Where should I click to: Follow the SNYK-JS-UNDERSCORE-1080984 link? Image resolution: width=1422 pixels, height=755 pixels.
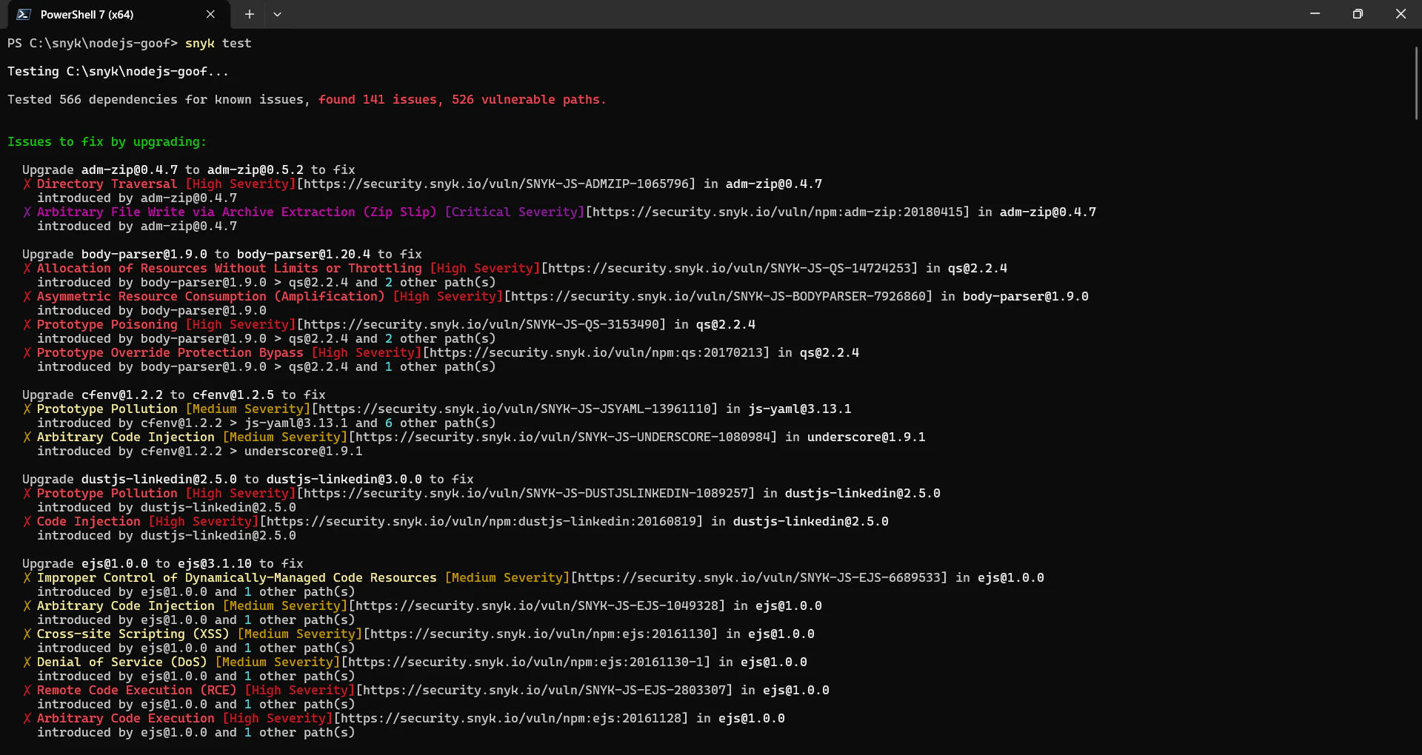[563, 437]
